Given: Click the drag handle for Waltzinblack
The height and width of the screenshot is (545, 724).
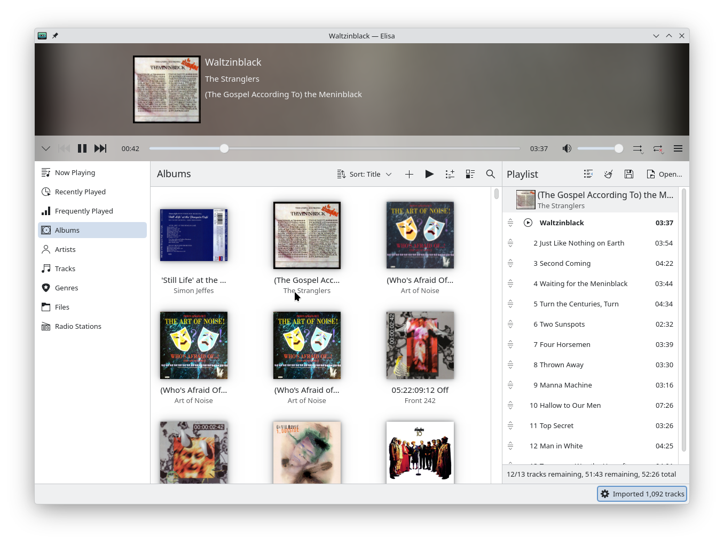Looking at the screenshot, I should point(510,223).
